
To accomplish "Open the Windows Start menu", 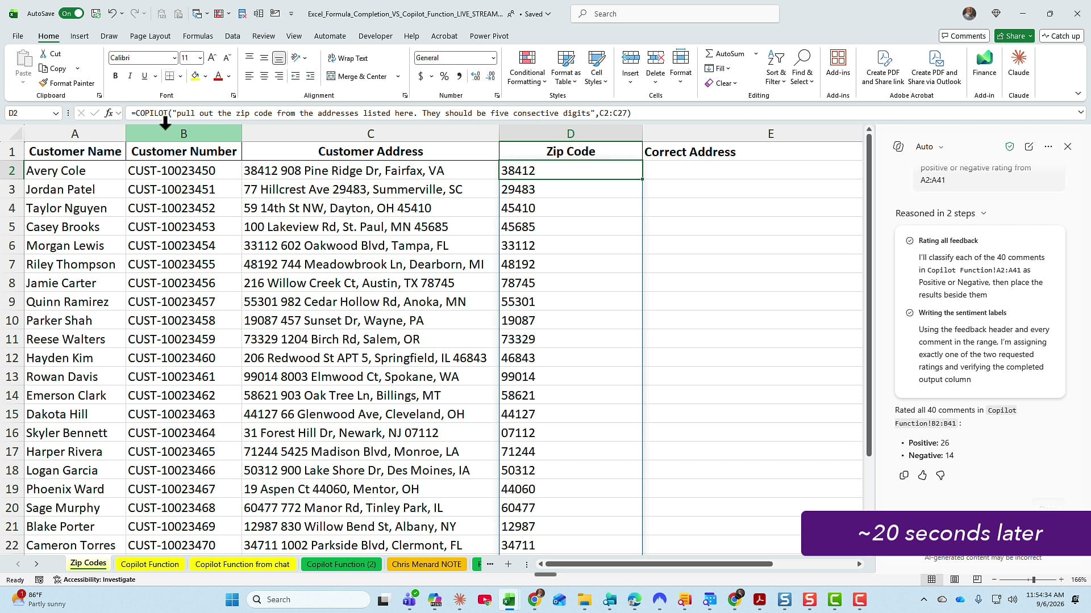I will point(232,599).
